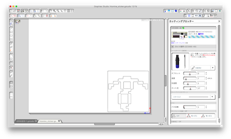Select the Ellipse drawing tool
The image size is (231, 139).
coord(11,39)
